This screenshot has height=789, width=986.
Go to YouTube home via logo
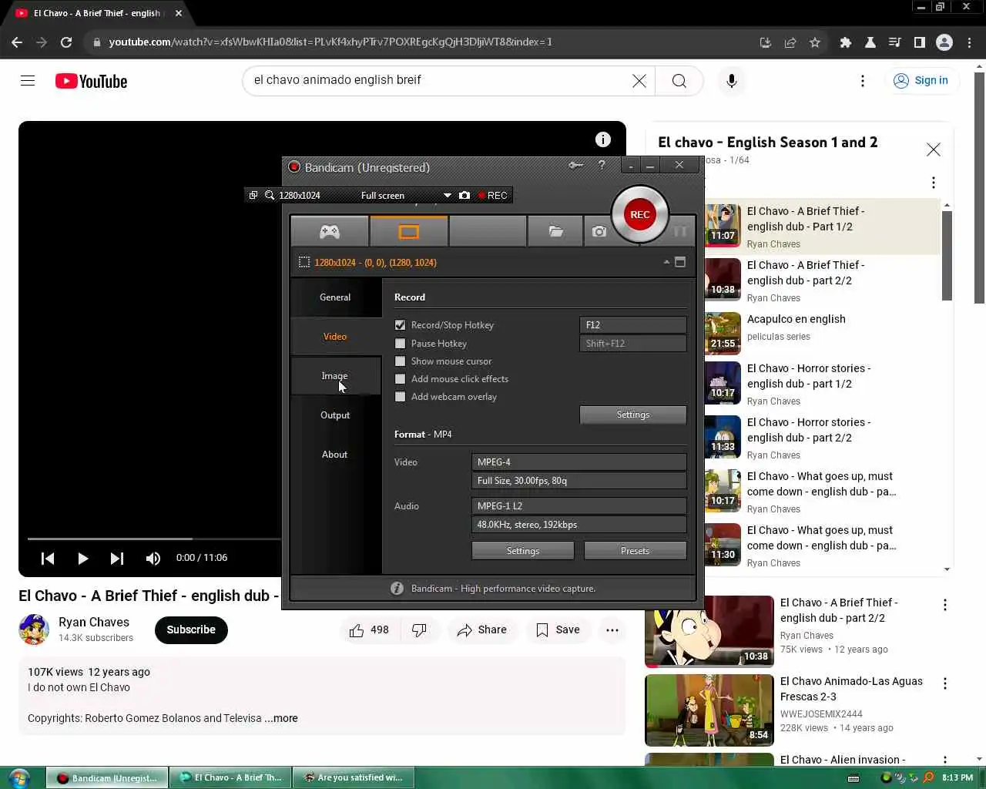[x=92, y=81]
